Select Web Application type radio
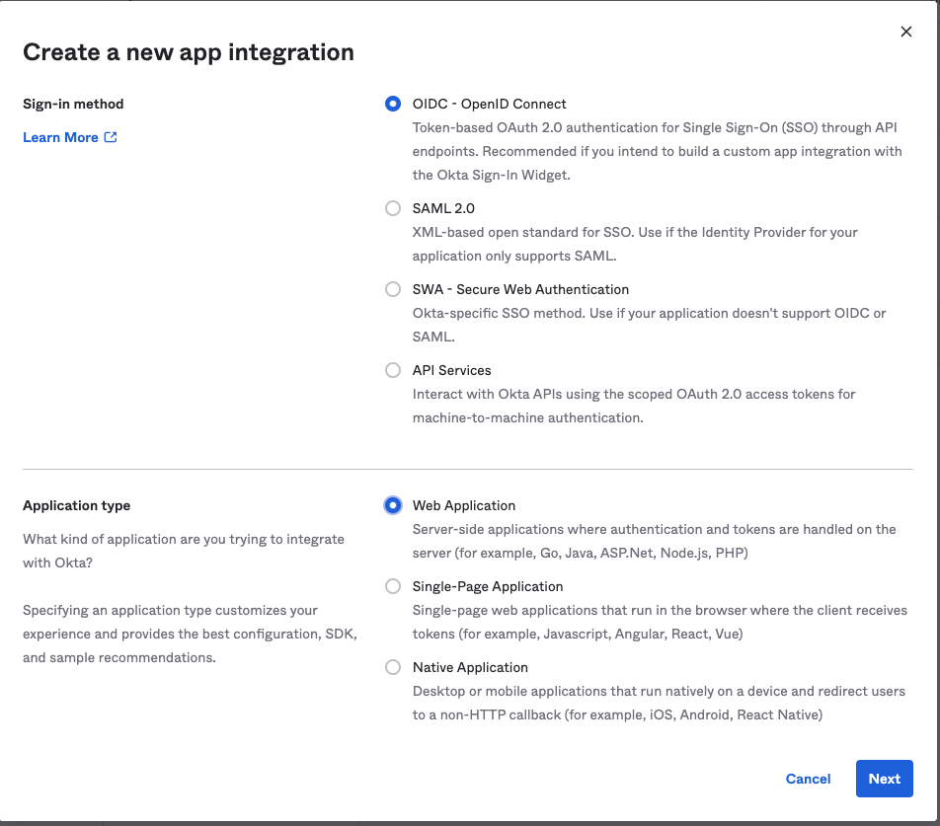The width and height of the screenshot is (940, 826). tap(393, 505)
